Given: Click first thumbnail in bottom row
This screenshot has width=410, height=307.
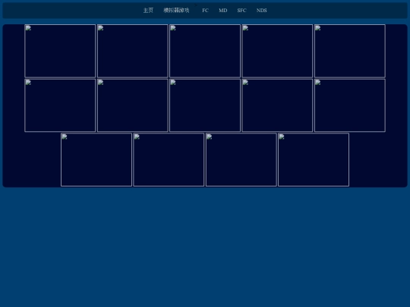Looking at the screenshot, I should [x=96, y=160].
